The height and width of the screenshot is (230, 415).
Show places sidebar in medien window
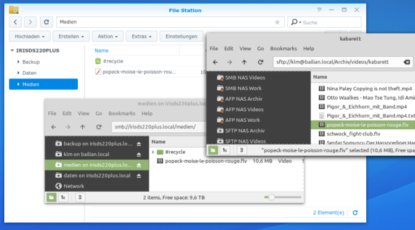51,197
